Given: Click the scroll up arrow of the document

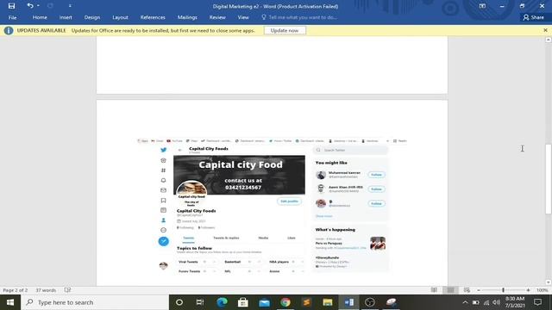Looking at the screenshot, I should pos(549,40).
